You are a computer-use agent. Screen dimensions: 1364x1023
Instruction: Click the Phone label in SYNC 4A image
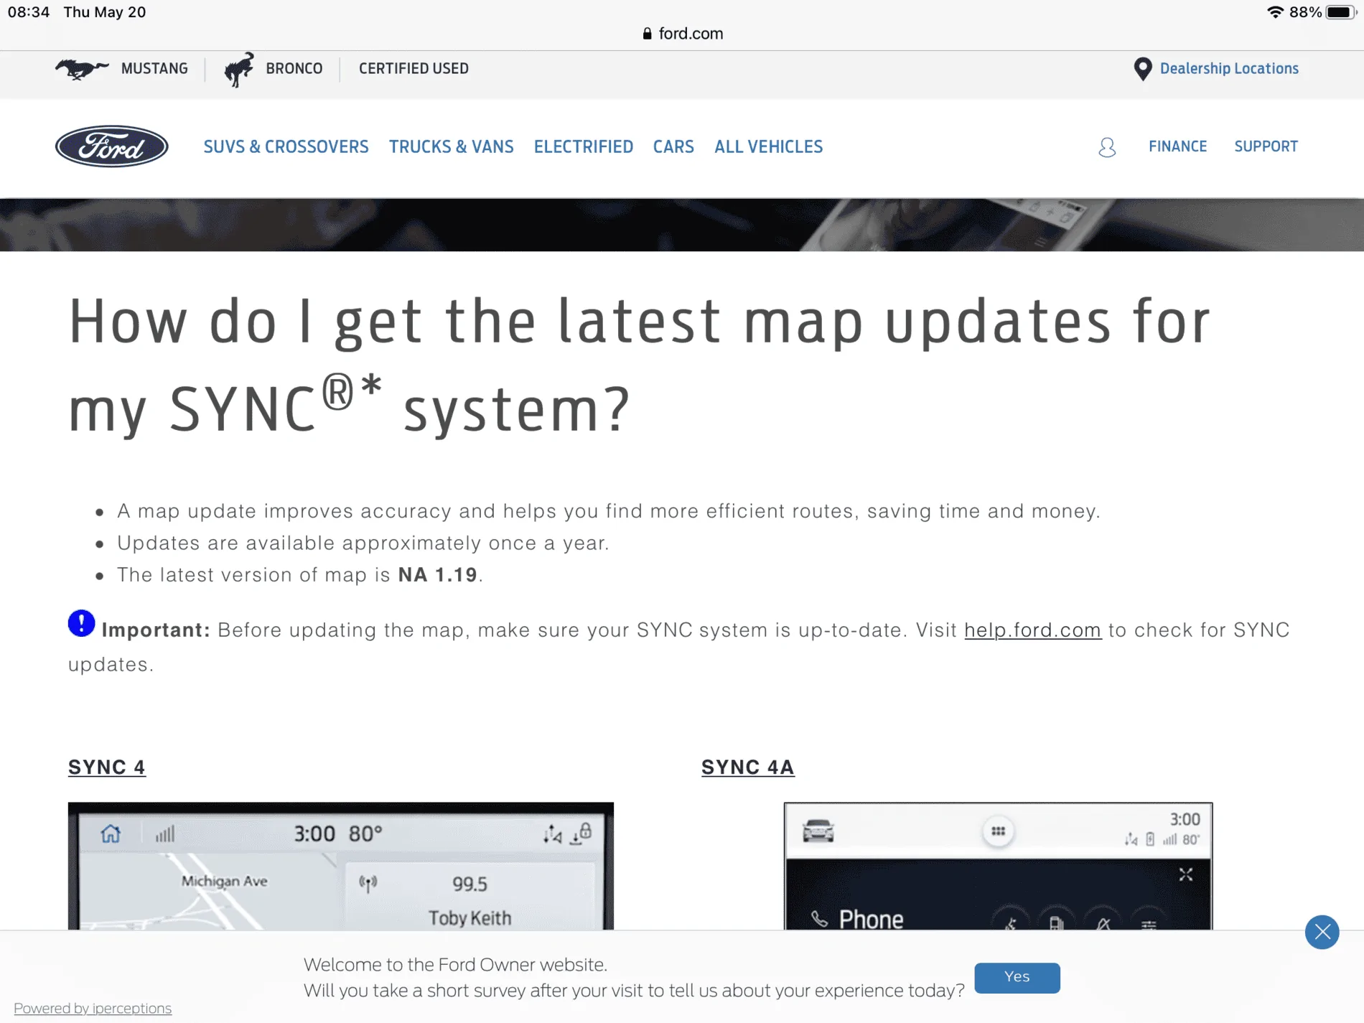871,919
